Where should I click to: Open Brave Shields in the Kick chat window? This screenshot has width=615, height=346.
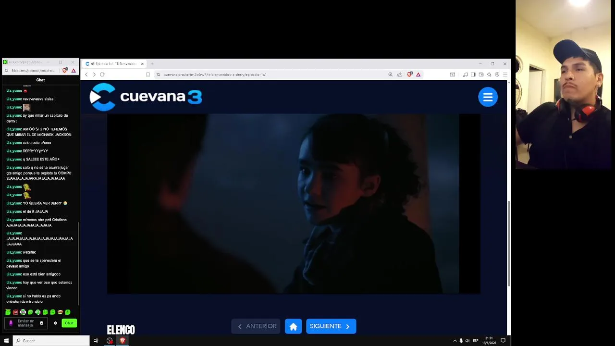click(x=65, y=71)
